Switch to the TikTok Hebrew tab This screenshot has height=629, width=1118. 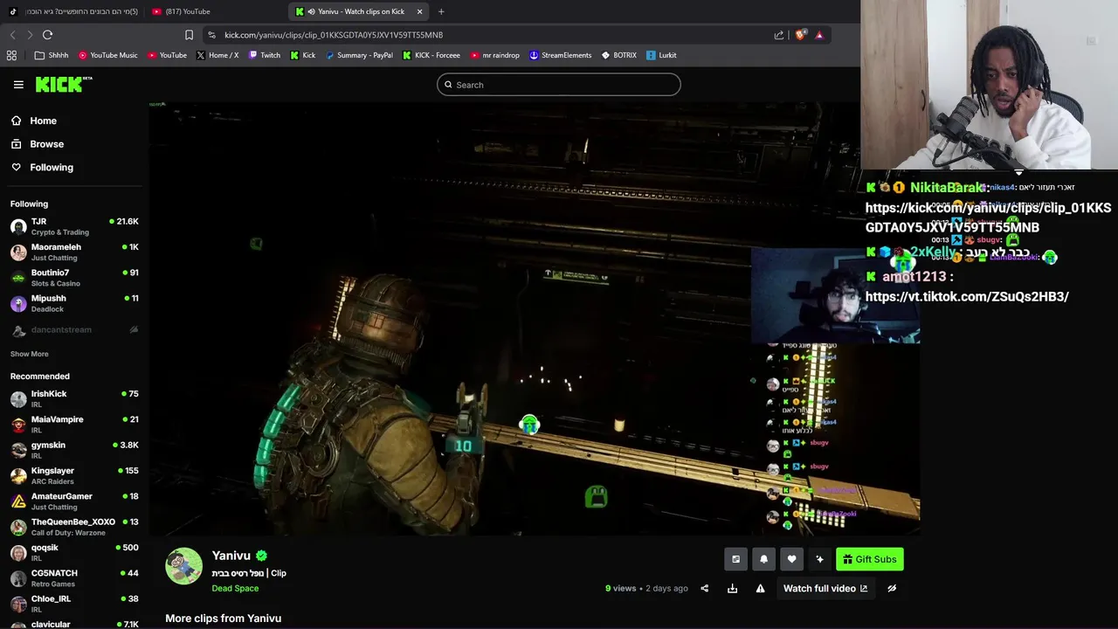point(74,11)
